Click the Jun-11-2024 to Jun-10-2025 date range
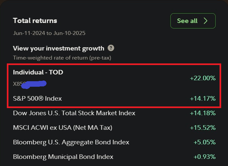The width and height of the screenshot is (228, 166). pos(49,33)
